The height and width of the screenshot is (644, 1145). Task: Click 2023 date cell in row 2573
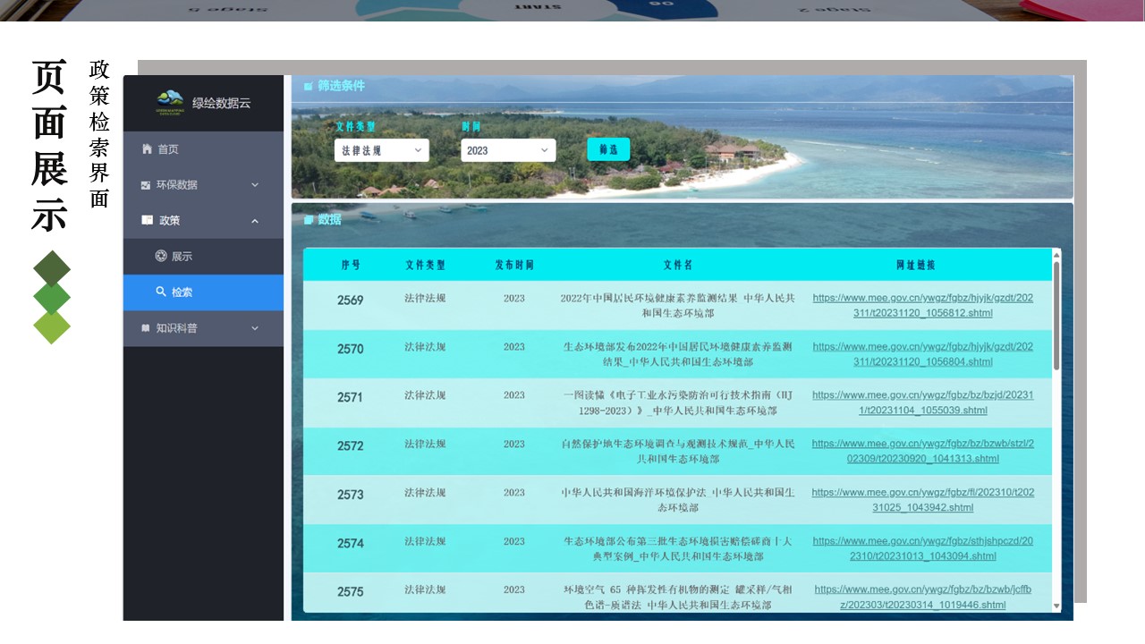[514, 493]
